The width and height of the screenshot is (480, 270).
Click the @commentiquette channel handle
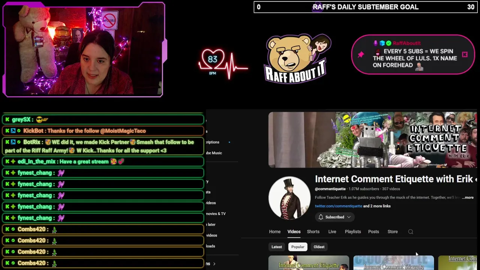tap(330, 189)
